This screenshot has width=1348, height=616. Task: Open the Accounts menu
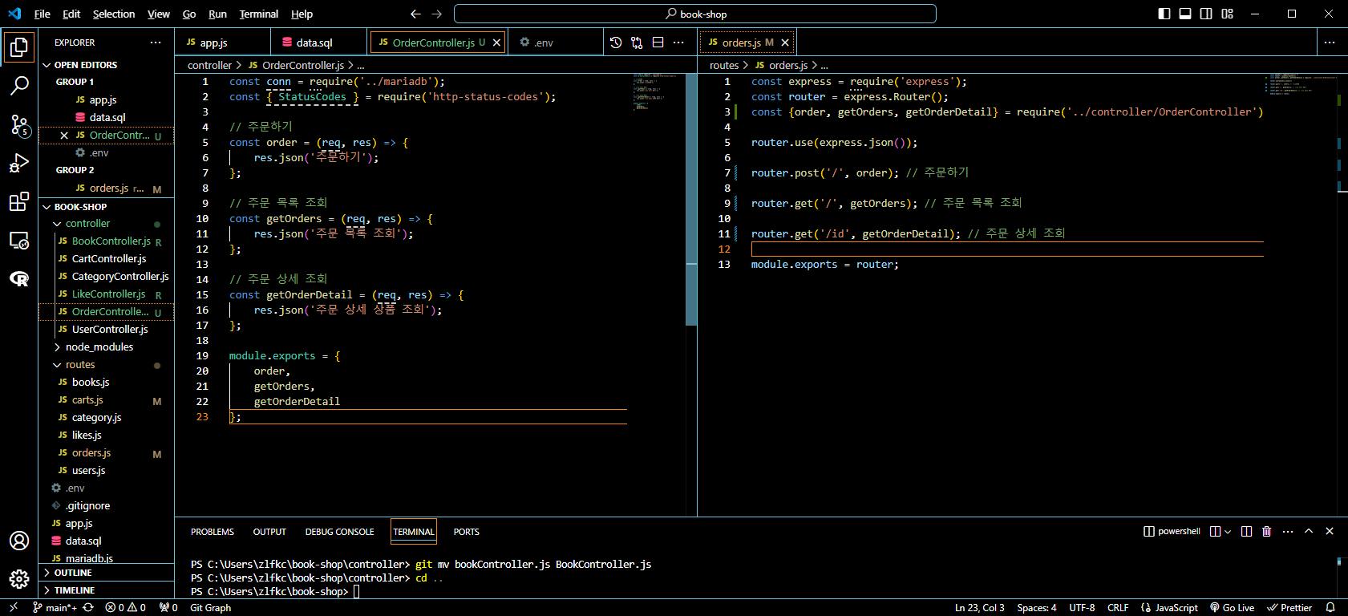click(19, 541)
